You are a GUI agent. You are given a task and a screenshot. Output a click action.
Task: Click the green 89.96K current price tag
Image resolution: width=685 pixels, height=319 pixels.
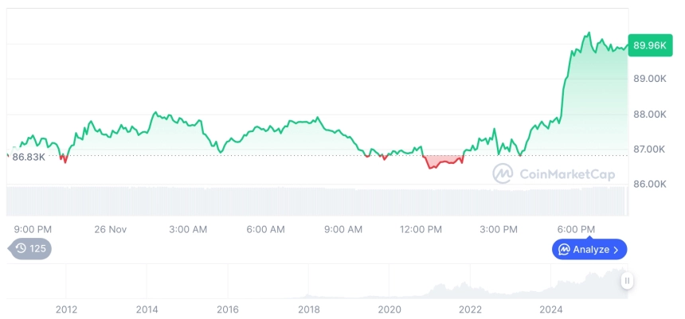click(648, 45)
